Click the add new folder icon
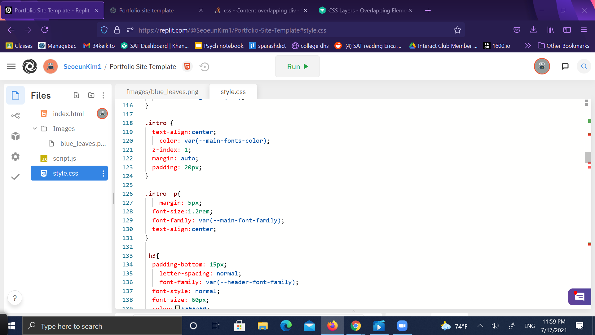Image resolution: width=595 pixels, height=335 pixels. (91, 95)
